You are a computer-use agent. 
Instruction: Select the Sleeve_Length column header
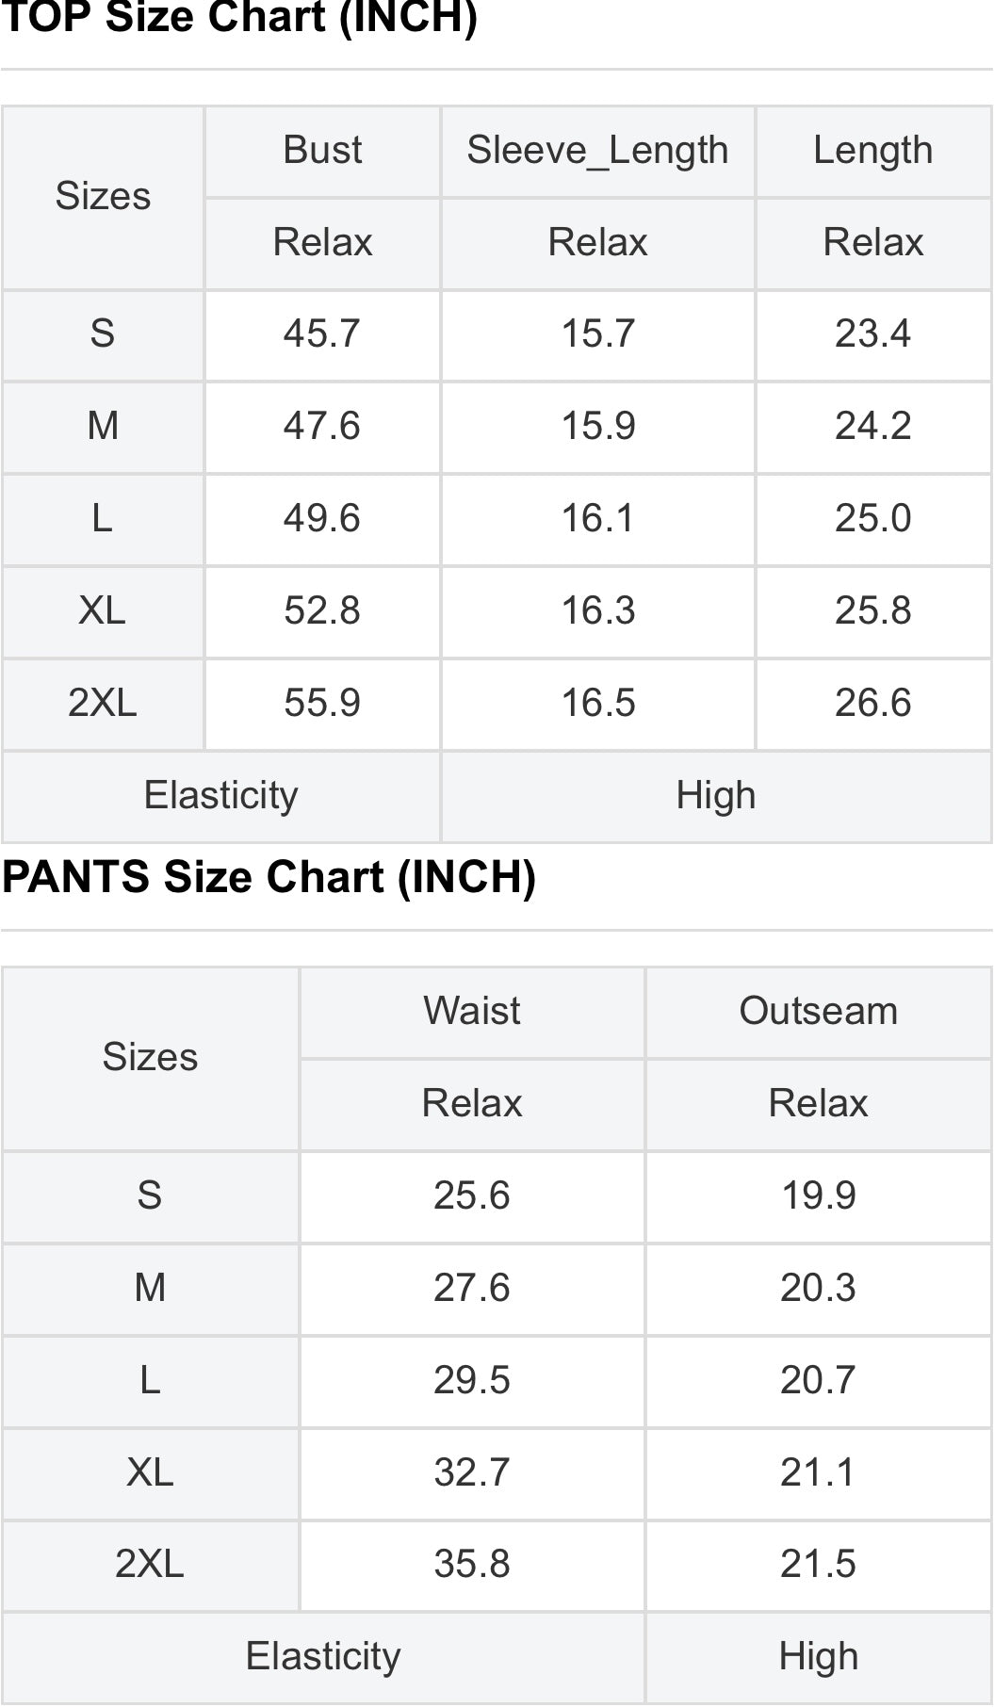597,151
